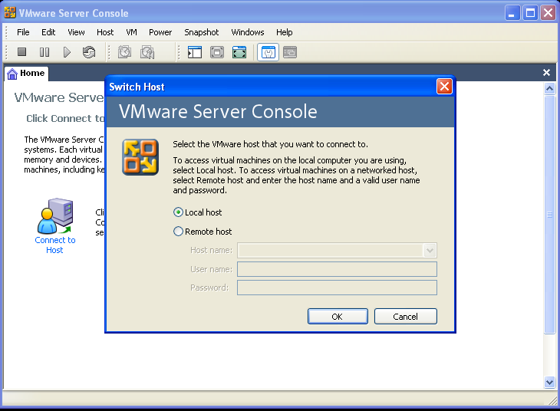Viewport: 560px width, 411px height.
Task: Click Cancel in Switch Host dialog
Action: 405,317
